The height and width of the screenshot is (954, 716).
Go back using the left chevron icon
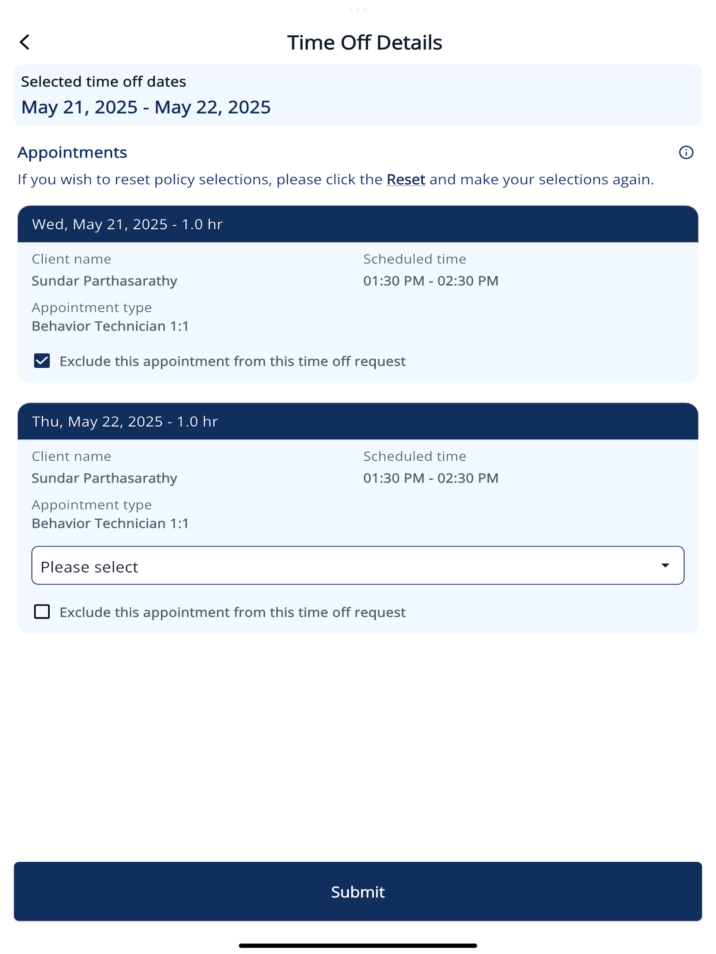[25, 42]
